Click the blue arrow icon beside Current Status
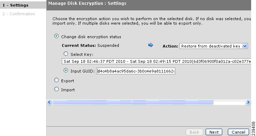 tap(150, 45)
